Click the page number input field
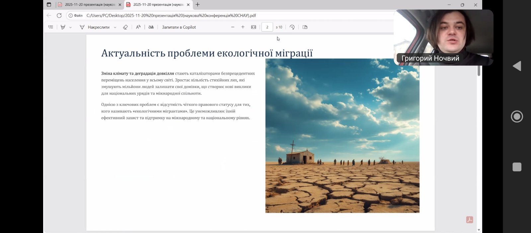Image resolution: width=531 pixels, height=233 pixels. [x=267, y=27]
